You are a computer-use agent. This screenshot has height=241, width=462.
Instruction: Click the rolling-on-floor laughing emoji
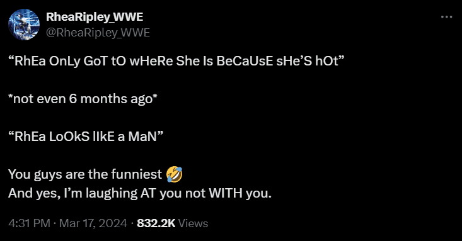pos(174,174)
